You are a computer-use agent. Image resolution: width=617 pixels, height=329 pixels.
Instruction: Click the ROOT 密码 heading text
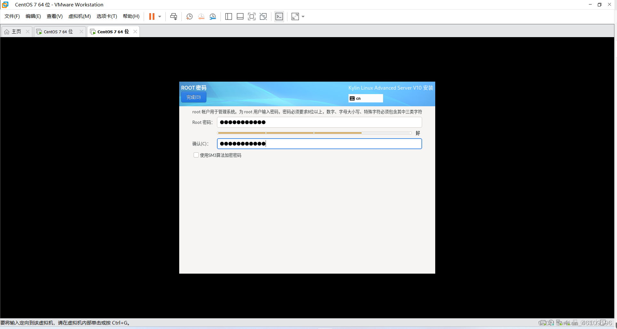[x=194, y=88]
